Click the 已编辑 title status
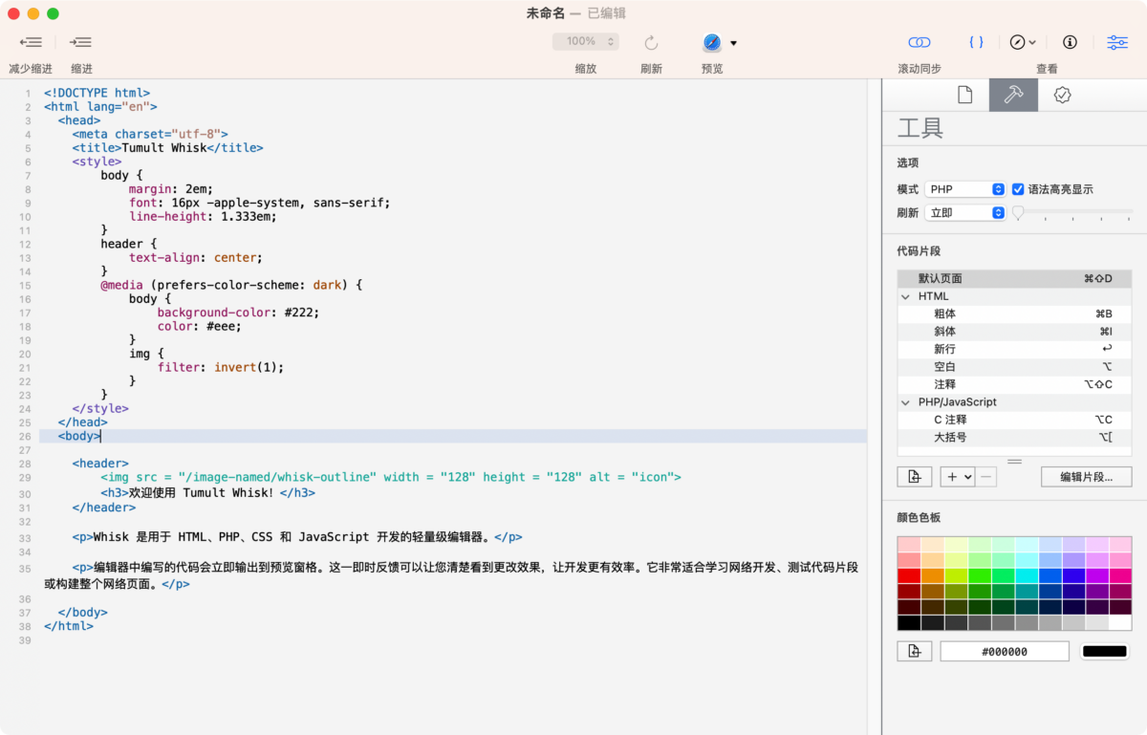This screenshot has width=1147, height=735. [x=606, y=13]
